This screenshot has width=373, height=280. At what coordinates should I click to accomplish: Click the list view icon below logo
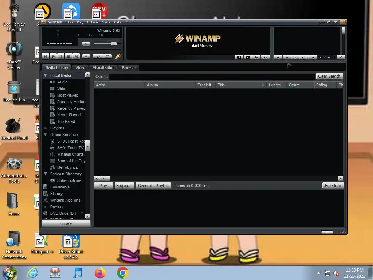(265, 57)
